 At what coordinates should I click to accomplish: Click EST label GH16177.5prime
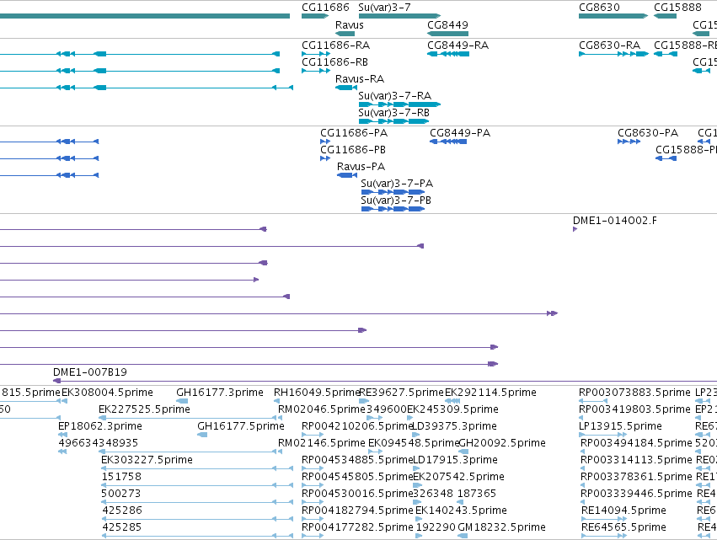click(x=240, y=426)
